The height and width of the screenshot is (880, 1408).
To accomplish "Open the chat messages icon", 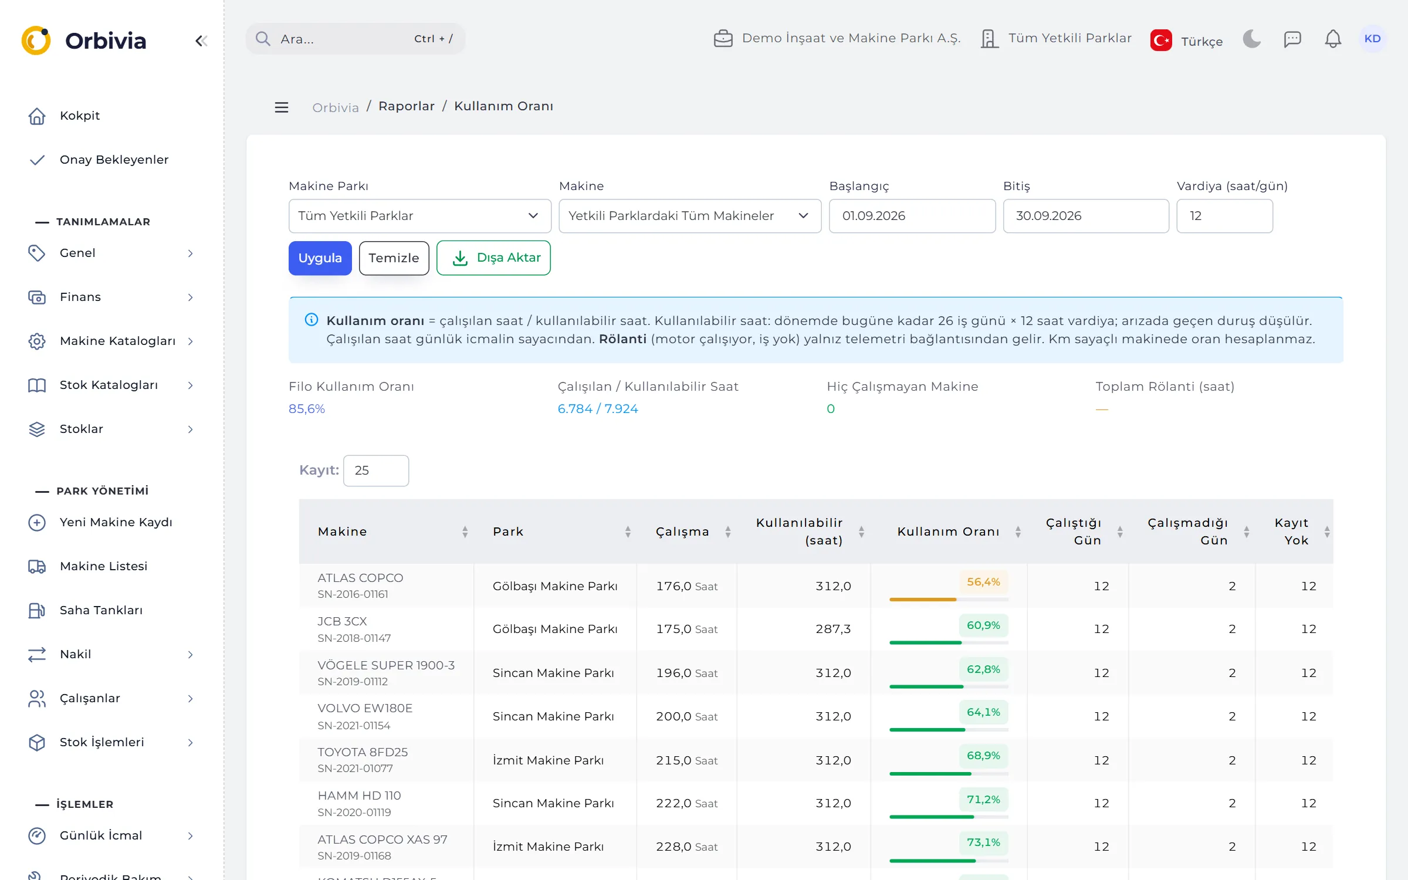I will tap(1292, 39).
